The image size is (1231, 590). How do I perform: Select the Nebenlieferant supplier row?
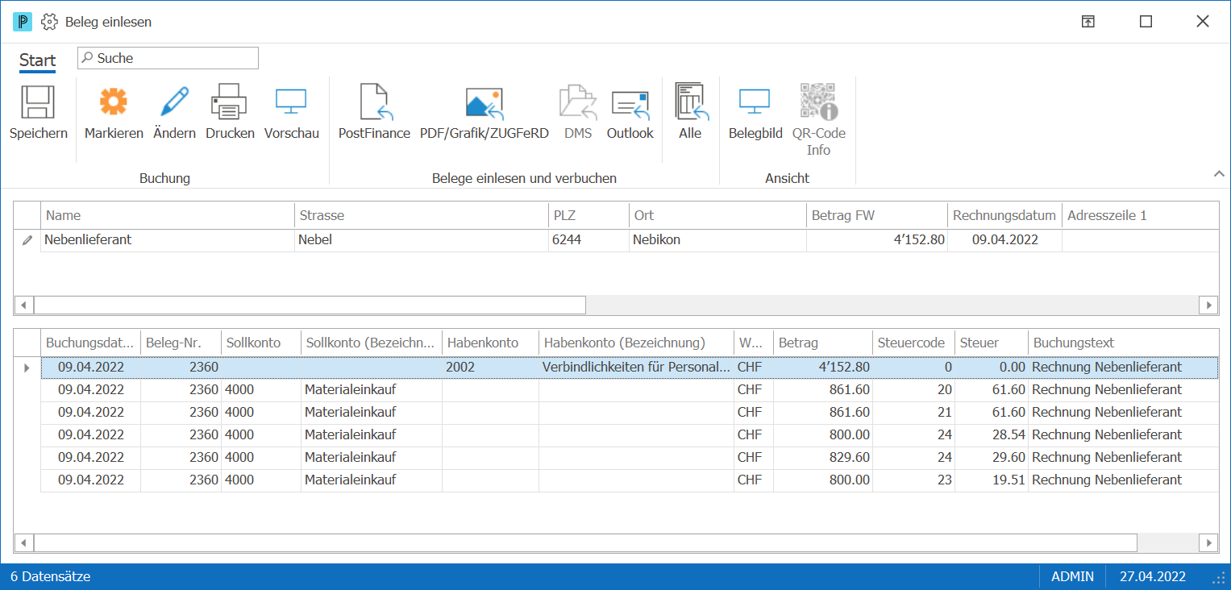point(617,240)
